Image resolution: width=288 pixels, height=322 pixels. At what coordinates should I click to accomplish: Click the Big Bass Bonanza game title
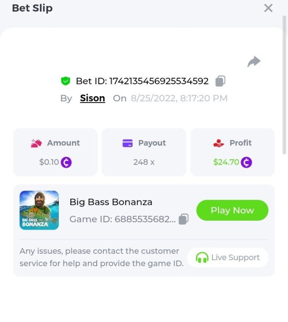click(x=111, y=202)
